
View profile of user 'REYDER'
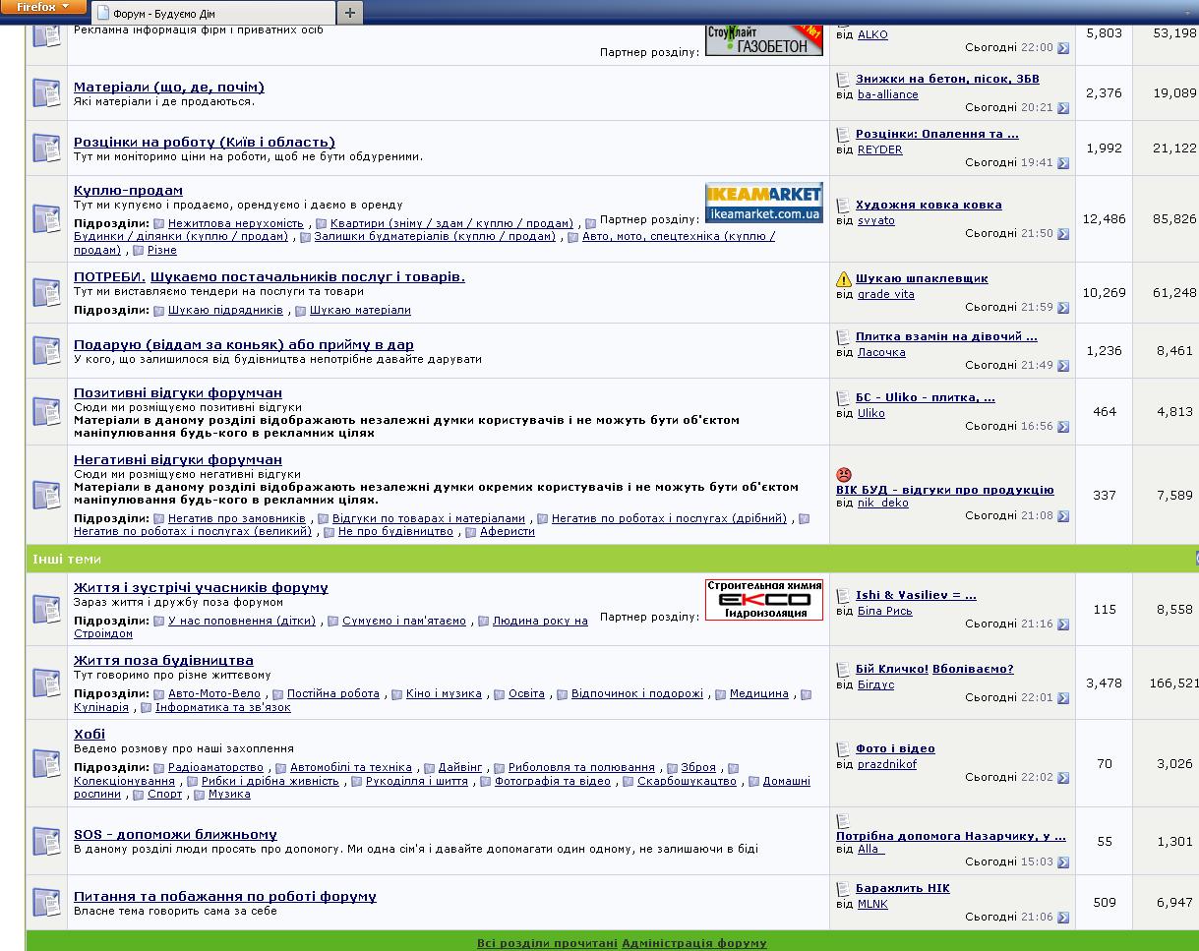(879, 149)
